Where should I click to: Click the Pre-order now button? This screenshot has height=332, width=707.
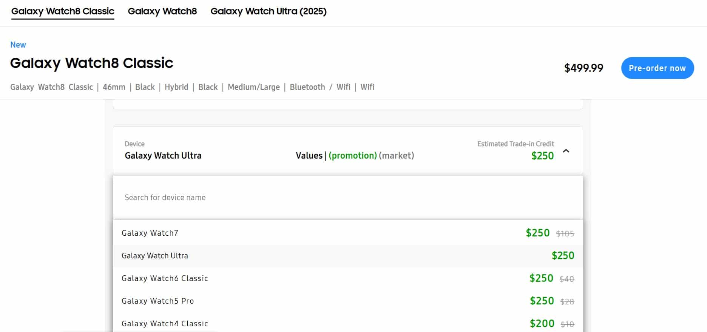point(657,68)
